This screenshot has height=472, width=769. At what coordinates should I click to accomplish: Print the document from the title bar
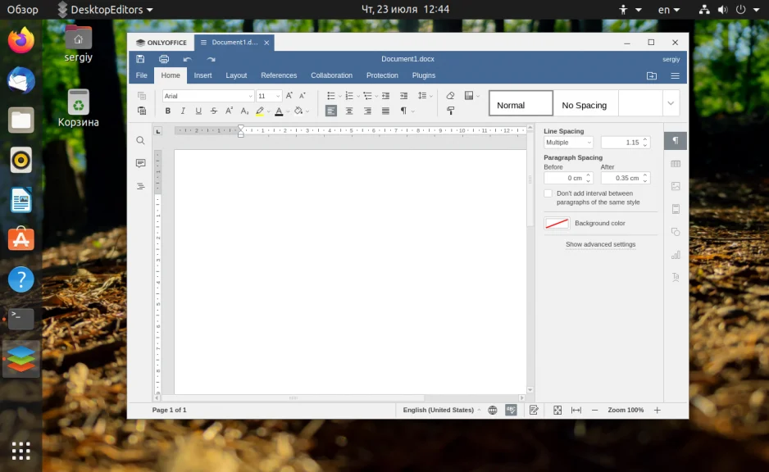click(x=164, y=59)
